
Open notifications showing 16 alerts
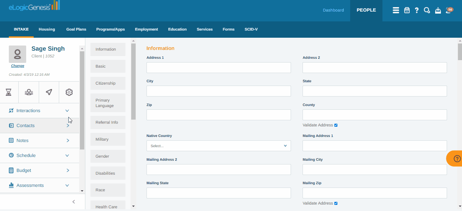click(x=449, y=10)
